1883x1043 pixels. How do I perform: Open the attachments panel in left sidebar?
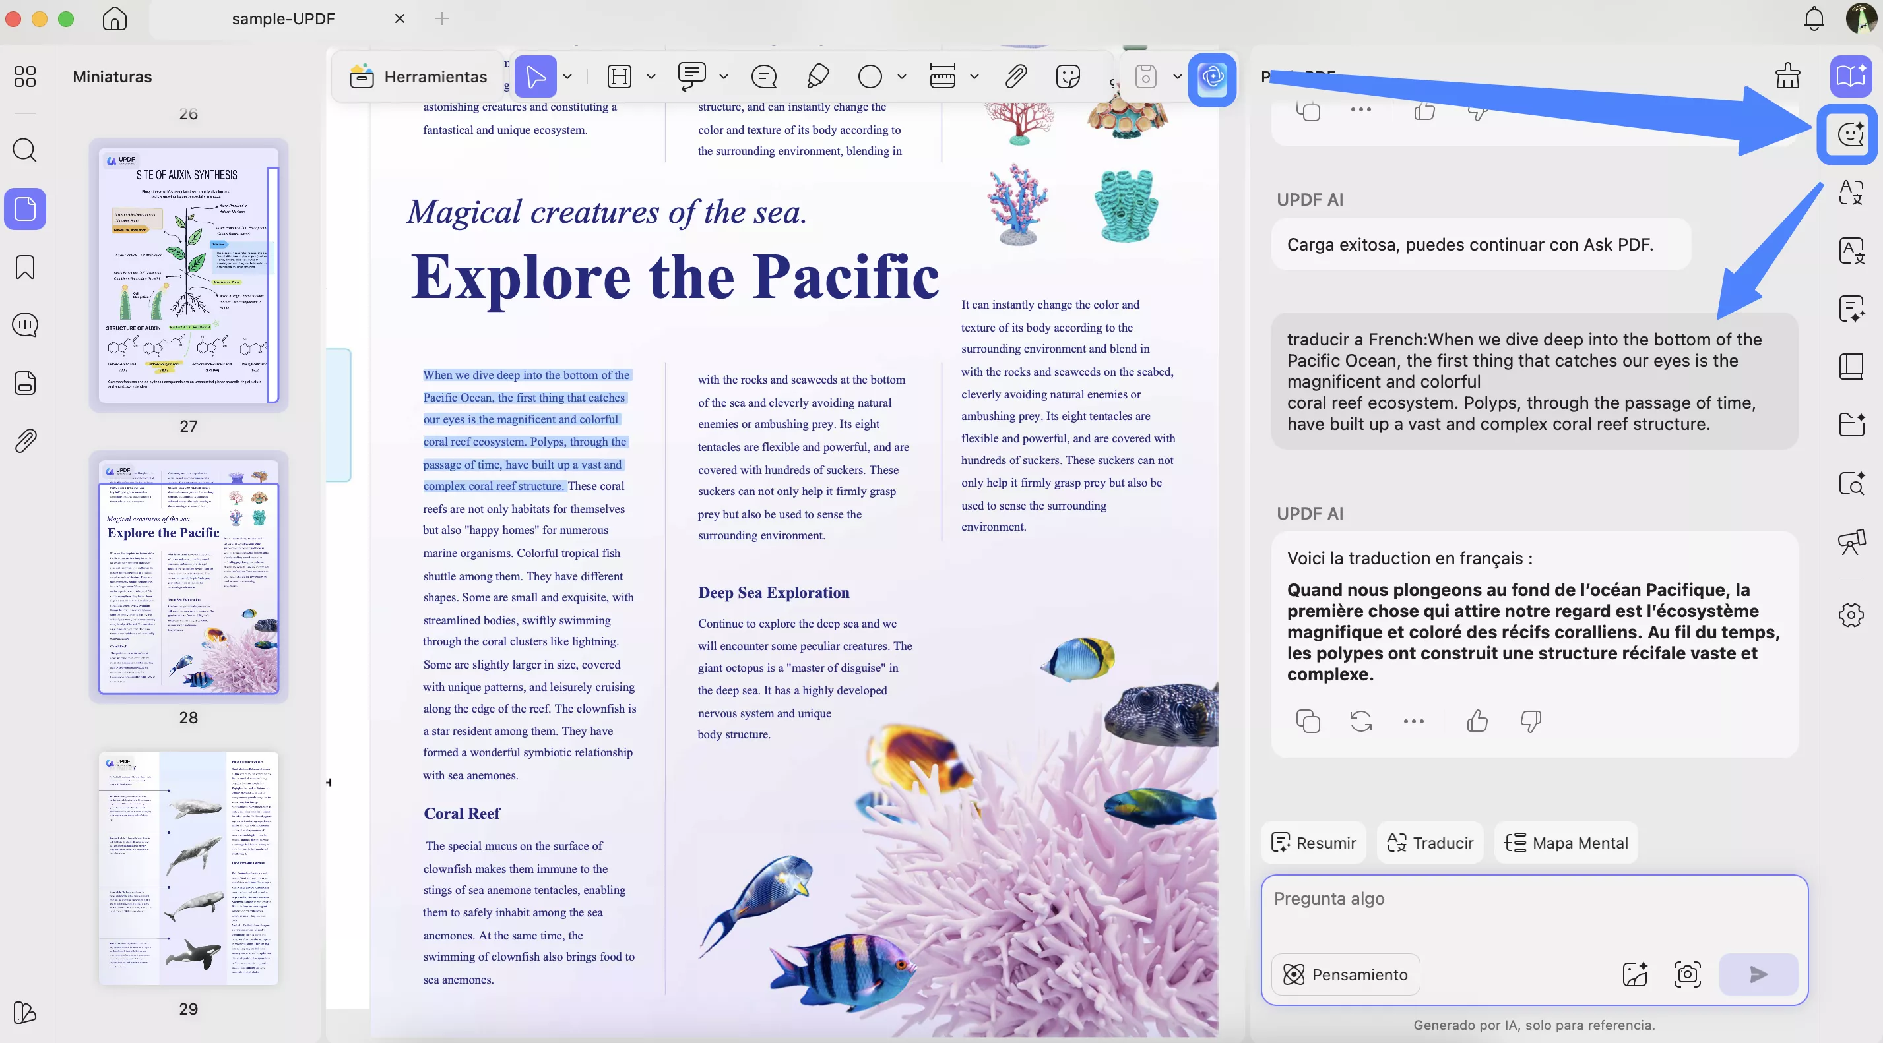pos(25,440)
